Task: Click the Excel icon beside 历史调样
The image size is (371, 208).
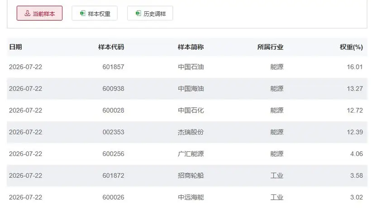Action: click(x=138, y=13)
